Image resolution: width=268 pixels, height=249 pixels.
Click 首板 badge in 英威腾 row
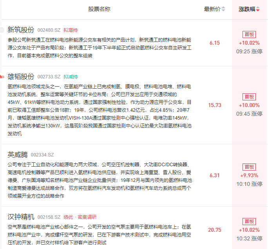pos(249,167)
